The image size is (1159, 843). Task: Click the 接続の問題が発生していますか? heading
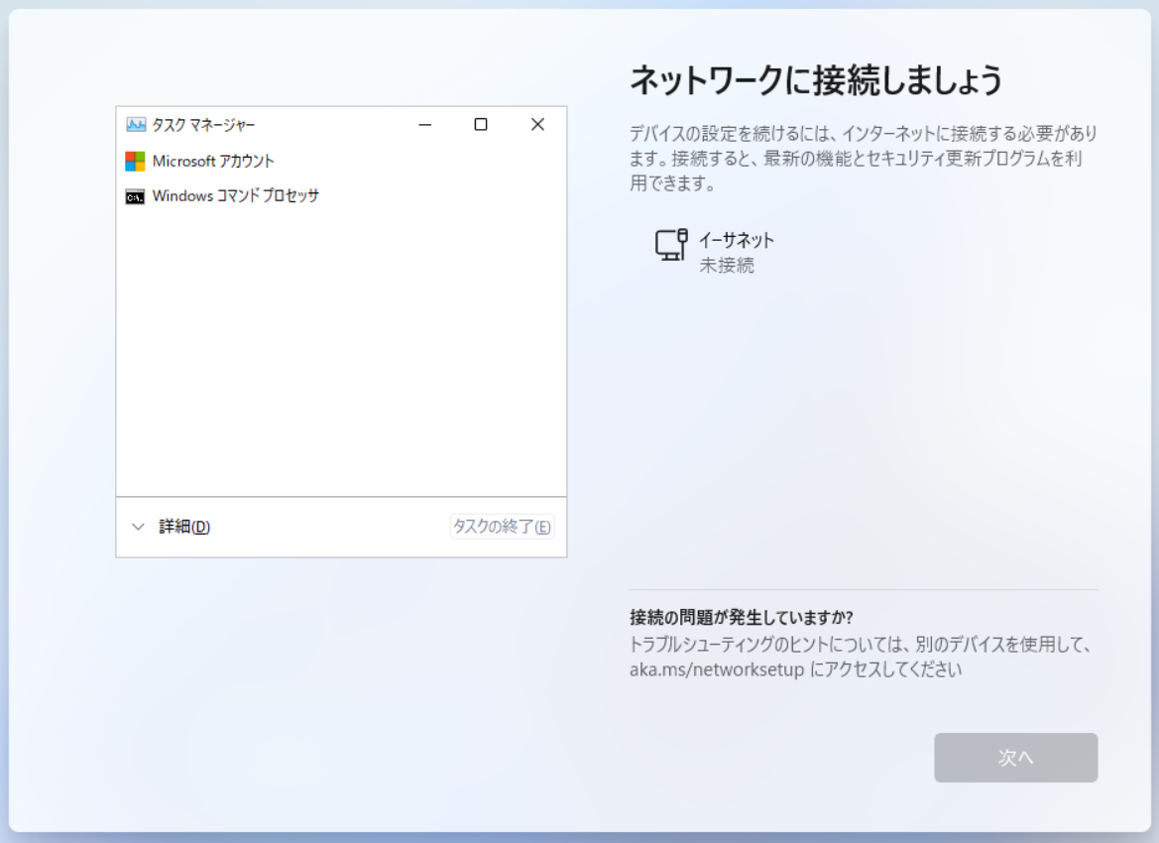[742, 618]
